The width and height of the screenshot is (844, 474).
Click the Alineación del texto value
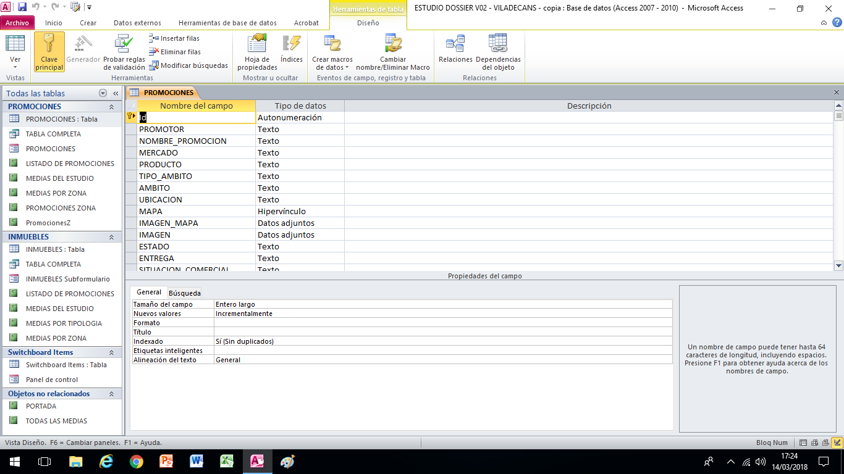pyautogui.click(x=443, y=360)
